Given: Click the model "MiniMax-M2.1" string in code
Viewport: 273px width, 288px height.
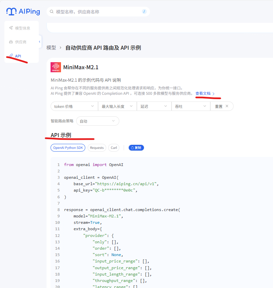Looking at the screenshot, I should point(104,216).
